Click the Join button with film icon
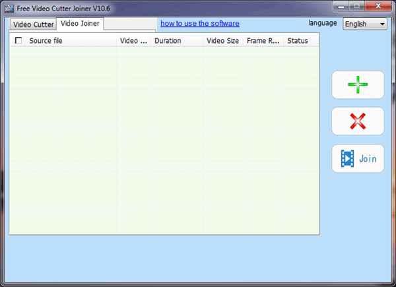The image size is (396, 287). pos(357,158)
